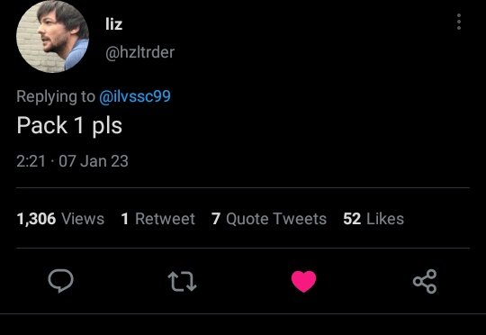Viewport: 486px width, 335px height.
Task: Click the 2:21 posting time
Action: pos(31,161)
